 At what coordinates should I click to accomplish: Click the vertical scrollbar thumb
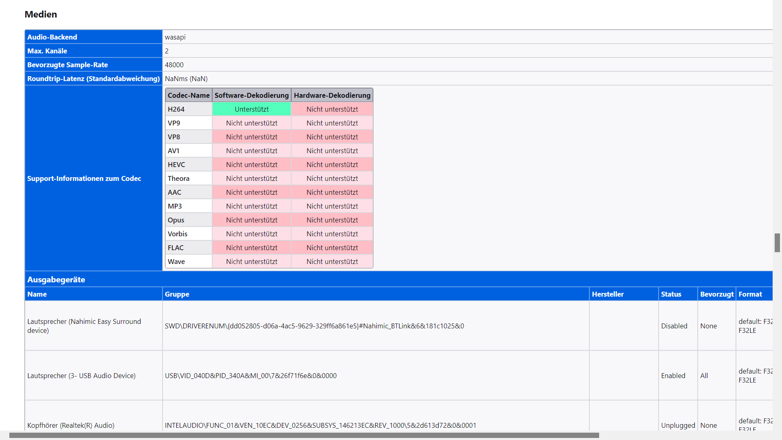pos(777,243)
